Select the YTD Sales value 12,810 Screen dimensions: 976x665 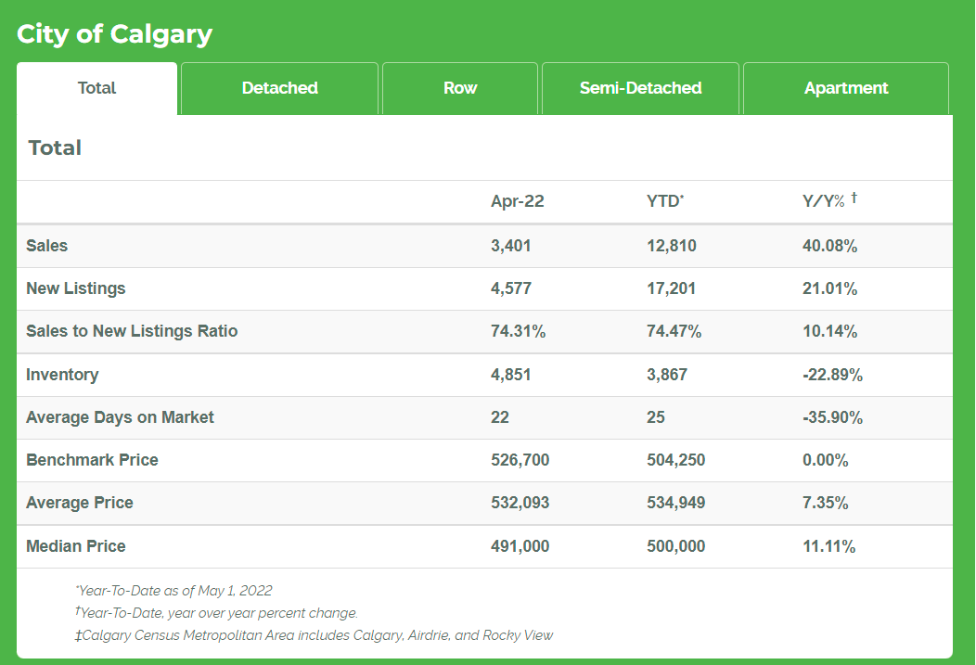click(671, 246)
